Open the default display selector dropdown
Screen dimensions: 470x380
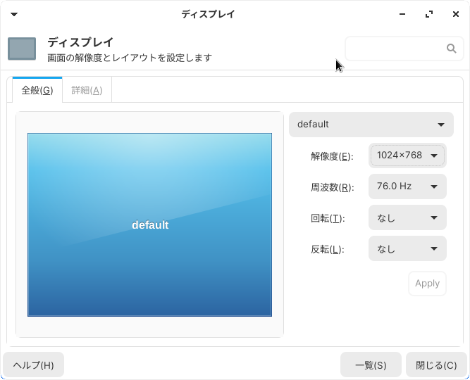pyautogui.click(x=371, y=125)
